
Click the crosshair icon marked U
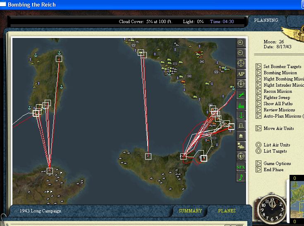[x=241, y=156]
